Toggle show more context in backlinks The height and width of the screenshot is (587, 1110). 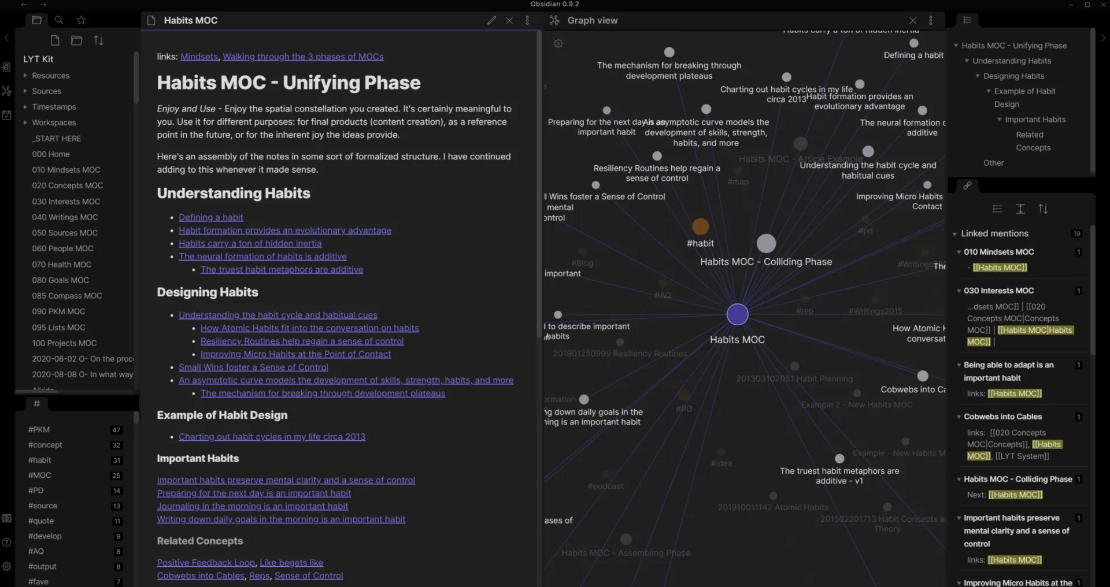click(x=1020, y=209)
